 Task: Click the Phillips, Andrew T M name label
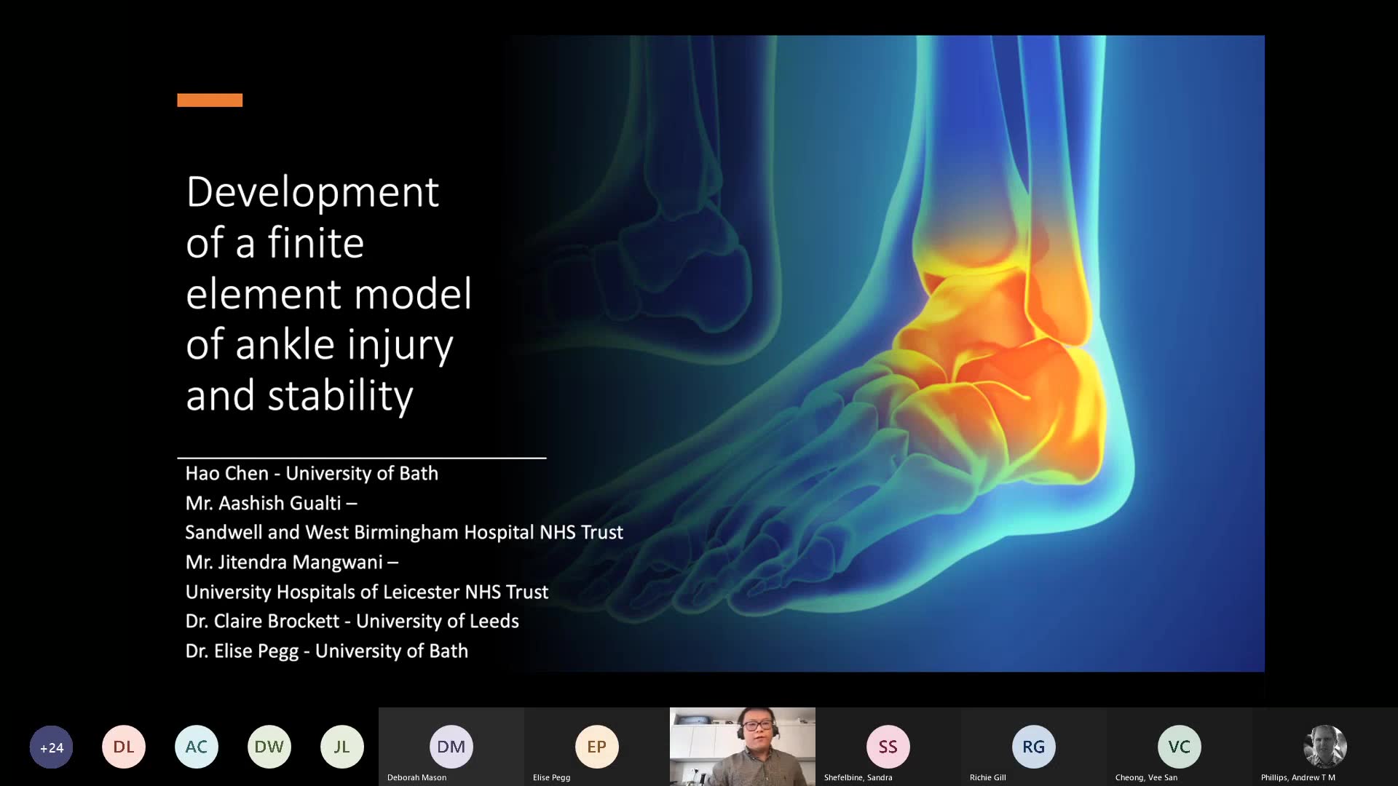click(1298, 777)
